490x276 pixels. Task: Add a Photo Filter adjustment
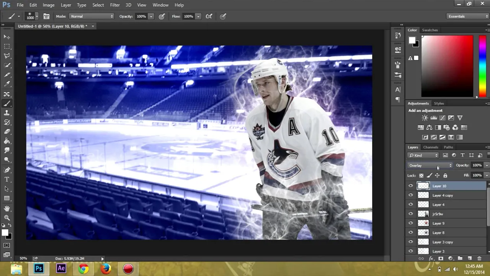[447, 128]
